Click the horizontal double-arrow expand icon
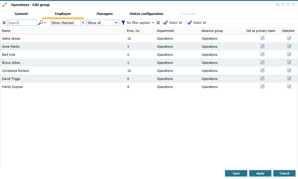 [x=288, y=5]
